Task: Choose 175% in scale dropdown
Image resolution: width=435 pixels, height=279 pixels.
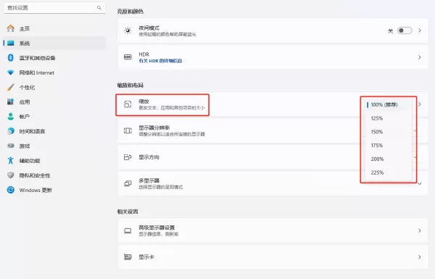Action: pyautogui.click(x=387, y=146)
